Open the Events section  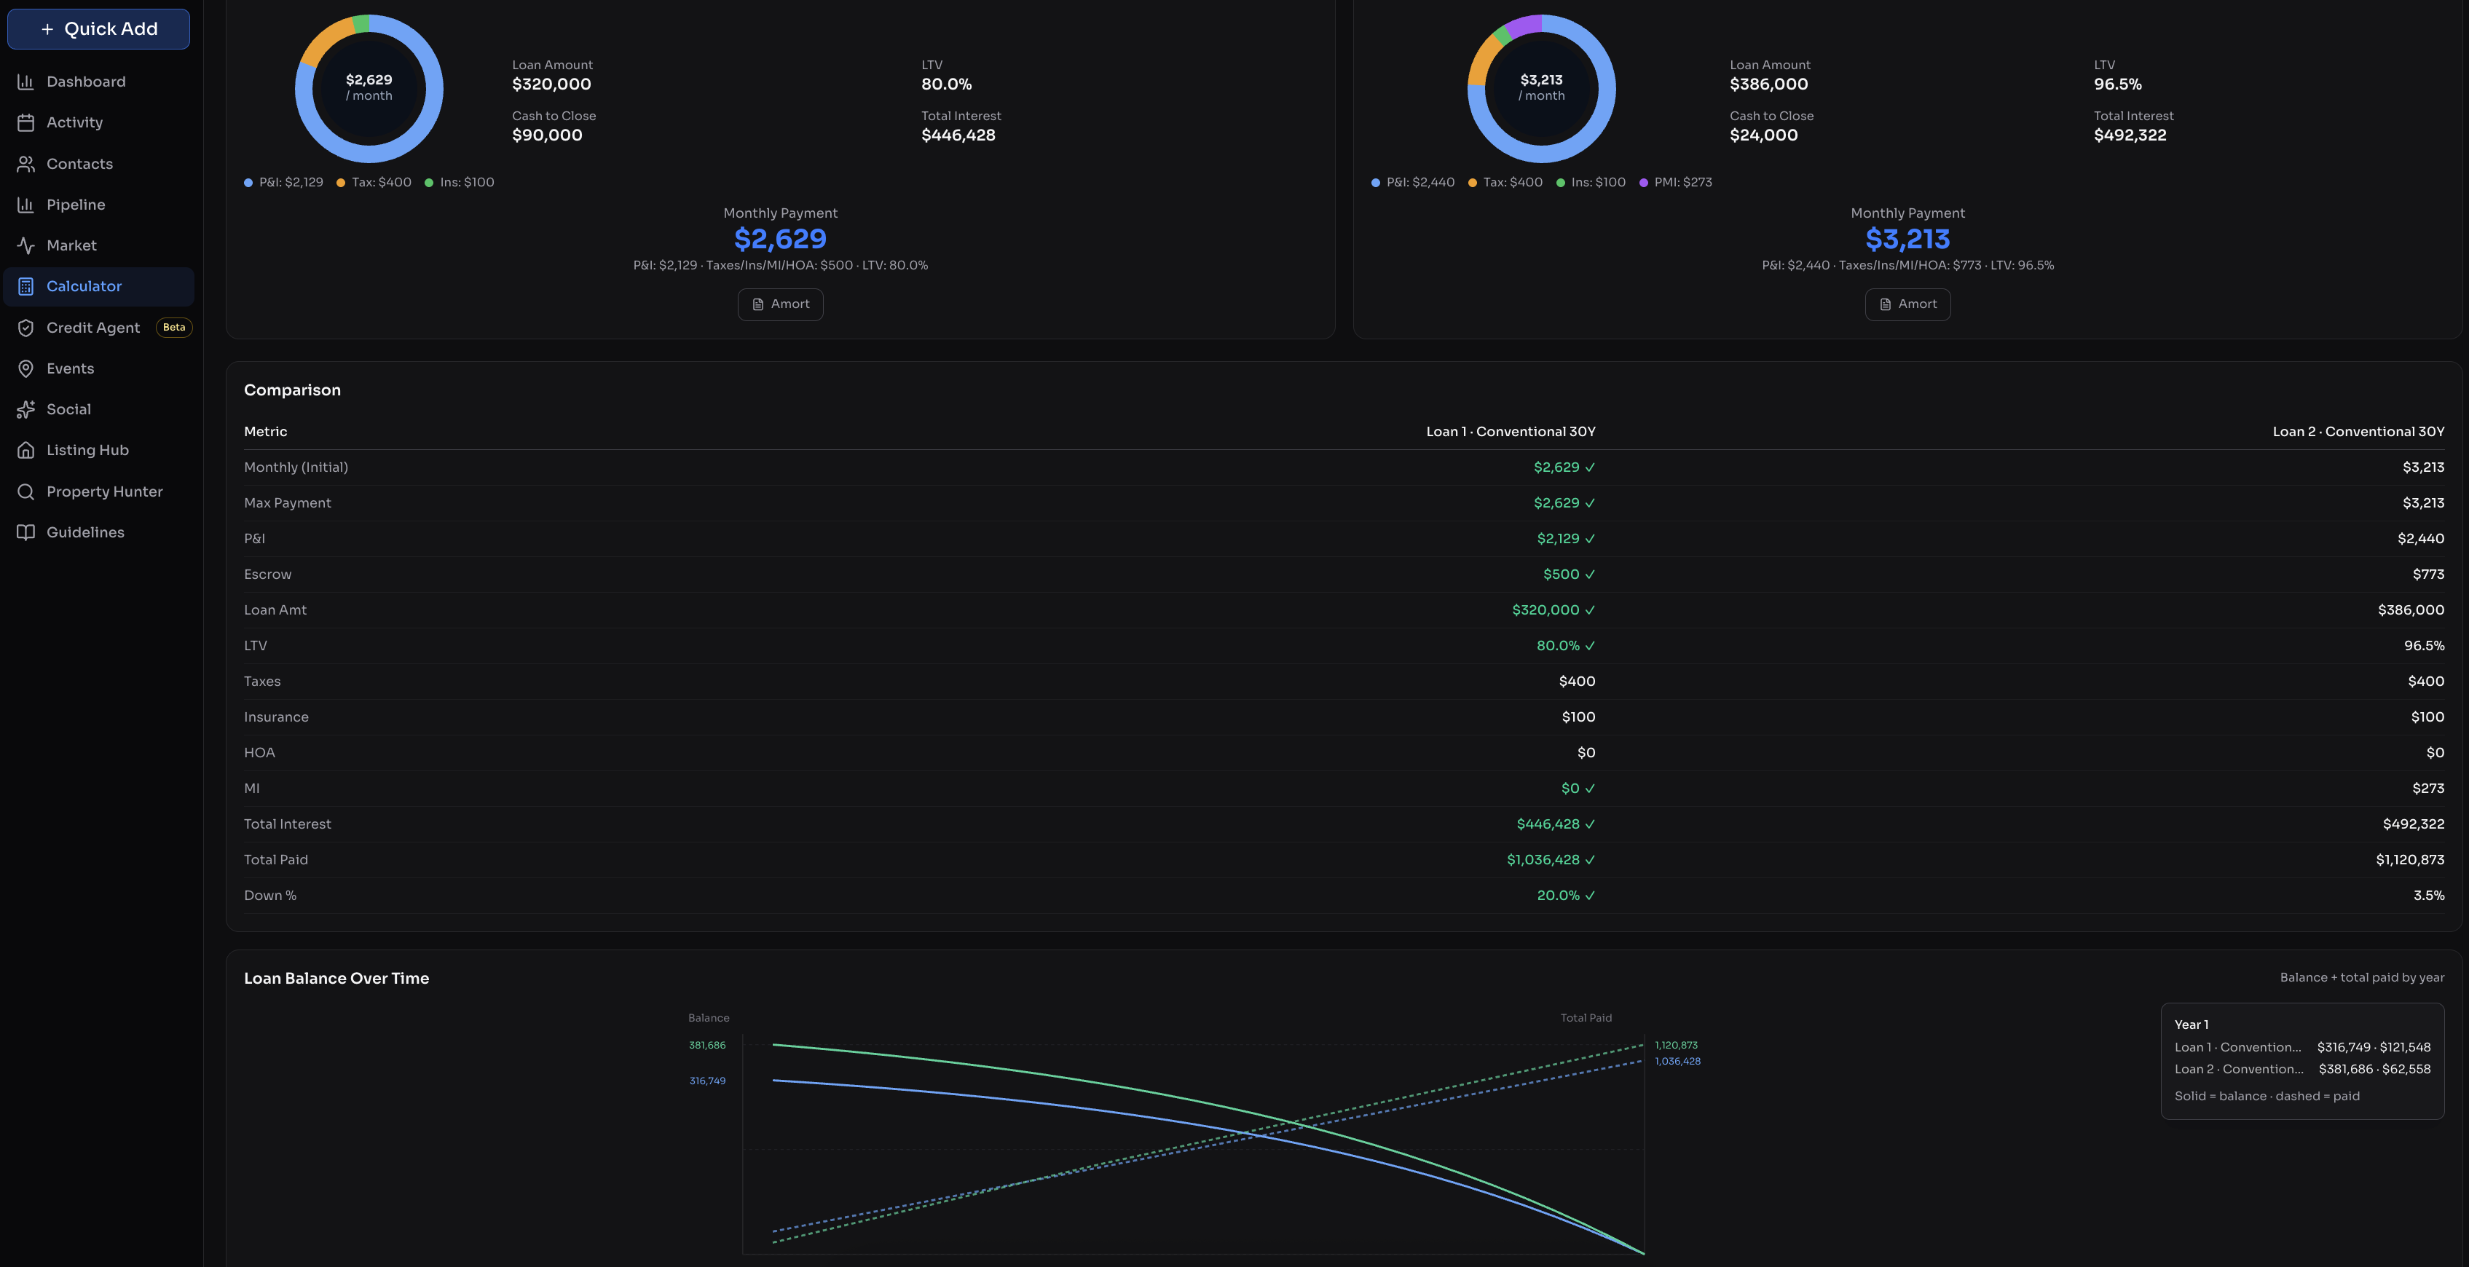[70, 368]
